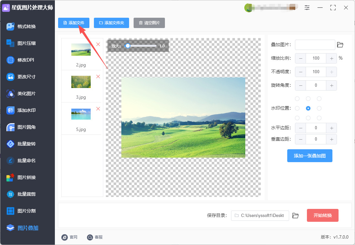
Task: Select the middle-right watermark position
Action: [319, 108]
